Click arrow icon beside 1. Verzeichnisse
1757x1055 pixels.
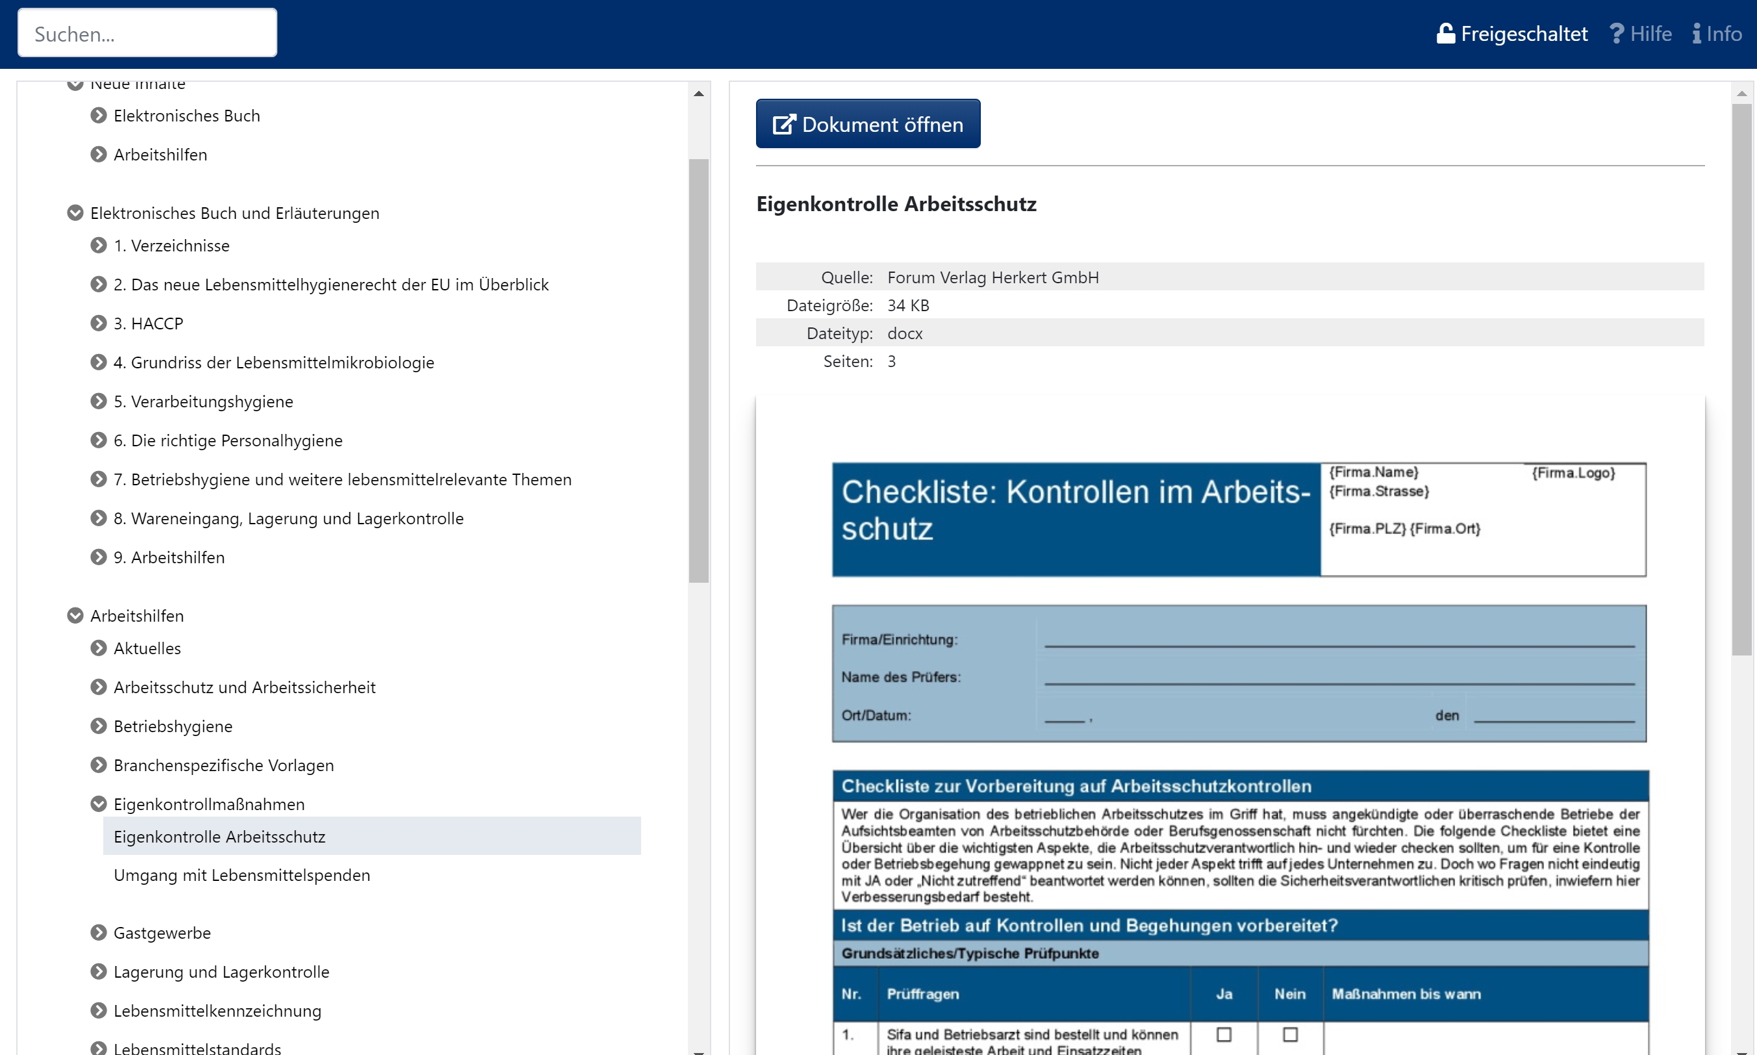click(x=99, y=246)
